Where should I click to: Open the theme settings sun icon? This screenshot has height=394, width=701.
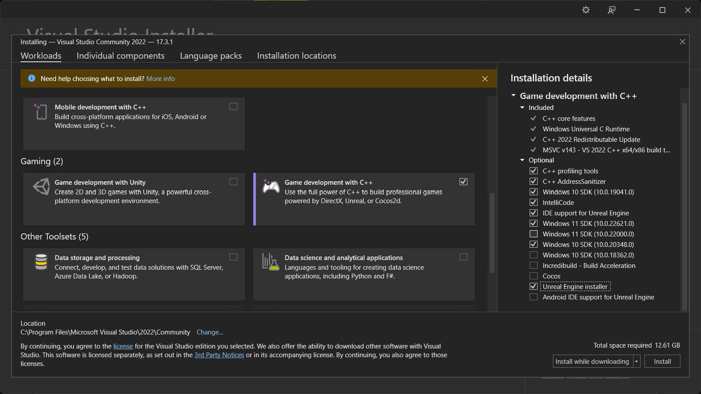click(x=586, y=10)
